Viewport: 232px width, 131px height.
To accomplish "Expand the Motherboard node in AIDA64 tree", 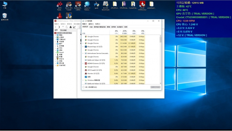I will pyautogui.click(x=55, y=37).
